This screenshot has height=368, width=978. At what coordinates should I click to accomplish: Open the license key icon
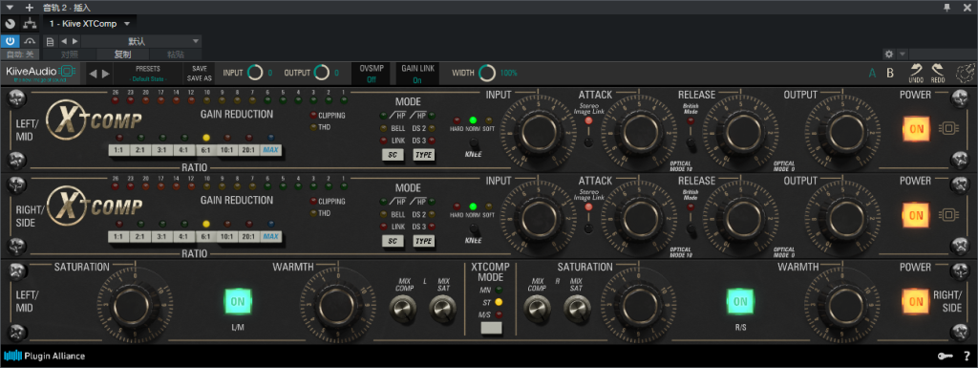coord(945,357)
